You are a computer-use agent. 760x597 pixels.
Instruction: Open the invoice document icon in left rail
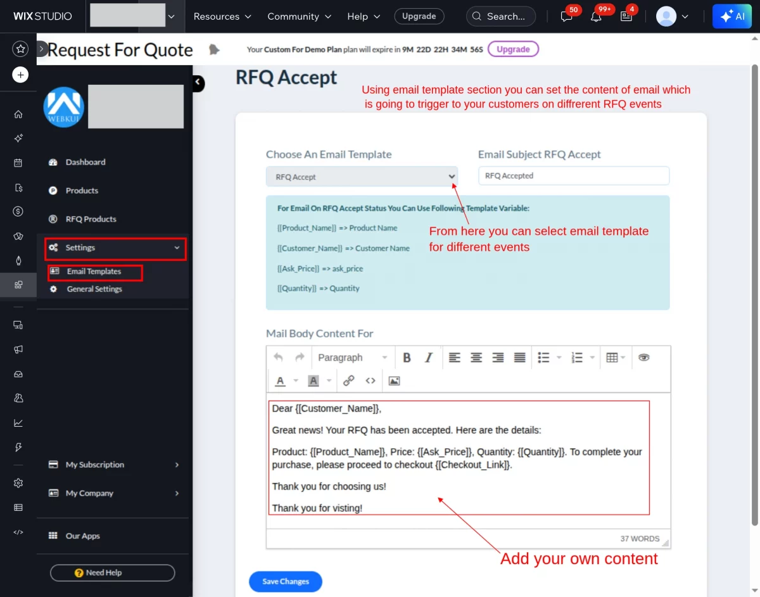click(18, 187)
